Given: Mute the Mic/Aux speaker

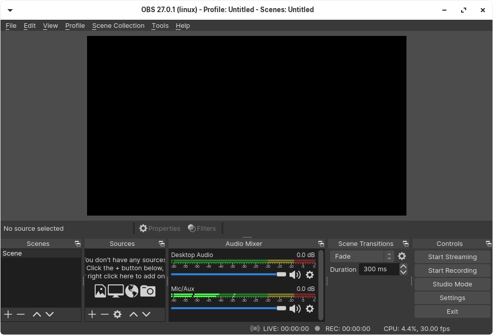Looking at the screenshot, I should pyautogui.click(x=296, y=308).
